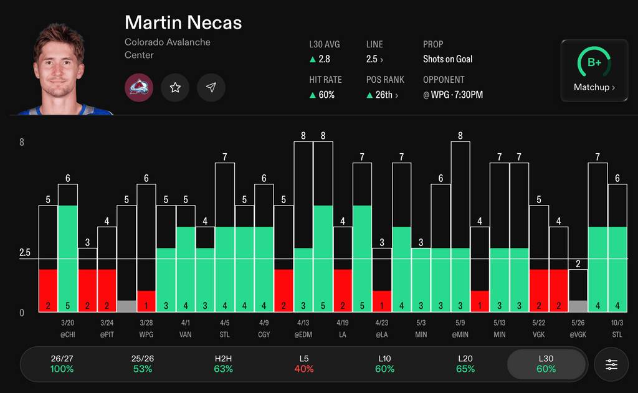Viewport: 638px width, 393px height.
Task: Switch to the L10 tab
Action: click(x=384, y=364)
